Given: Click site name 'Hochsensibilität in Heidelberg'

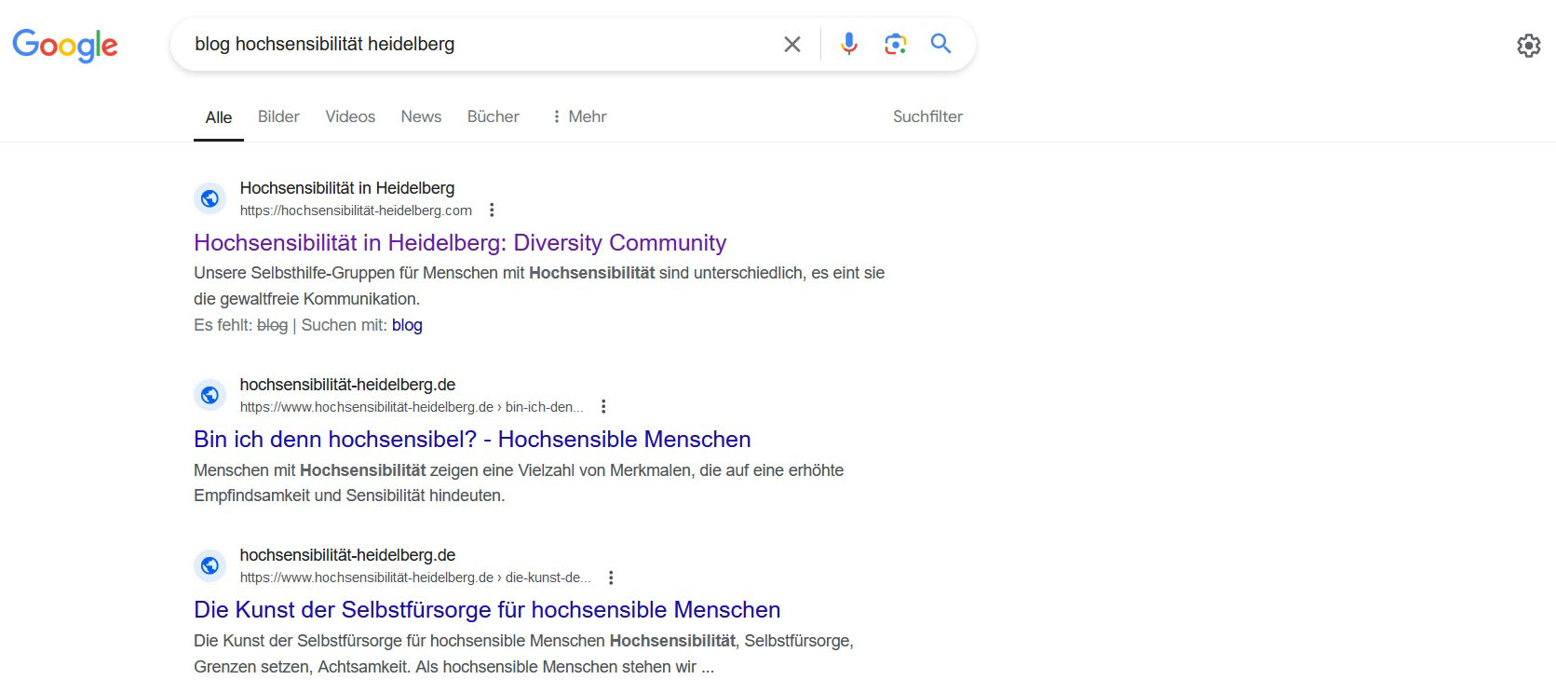Looking at the screenshot, I should [x=347, y=188].
